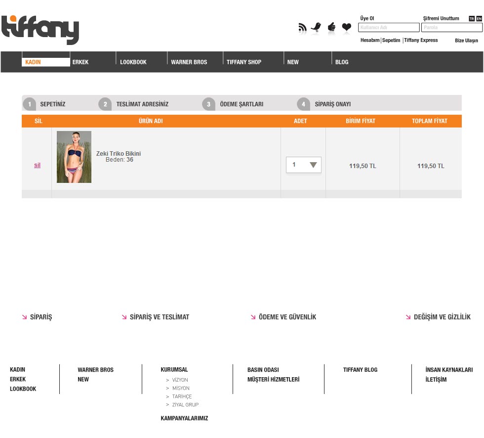Click the thumbs-up like icon
Viewport: 484px width, 438px height.
coord(331,27)
